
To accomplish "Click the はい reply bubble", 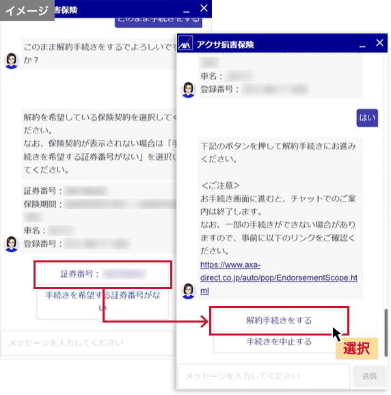I will pos(367,118).
